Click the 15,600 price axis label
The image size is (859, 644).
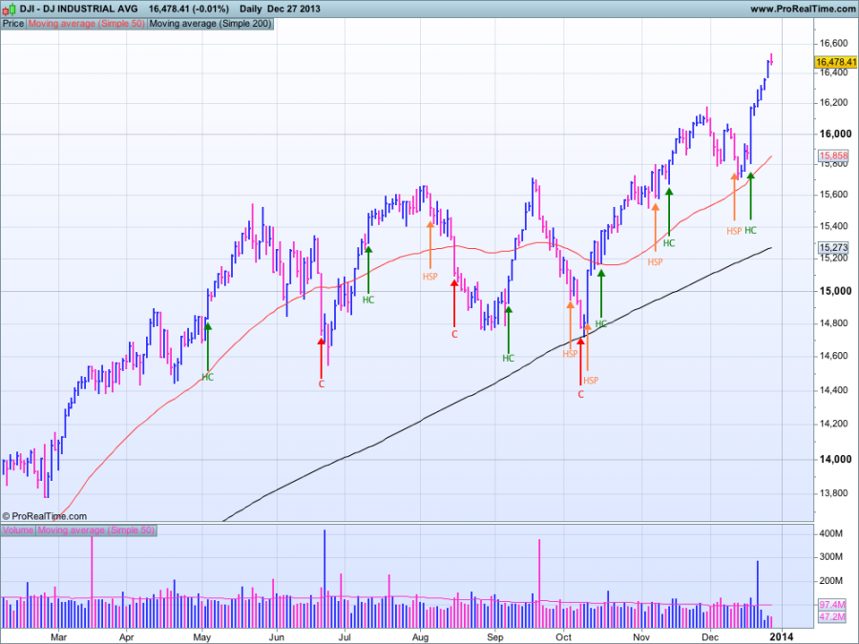[x=833, y=195]
